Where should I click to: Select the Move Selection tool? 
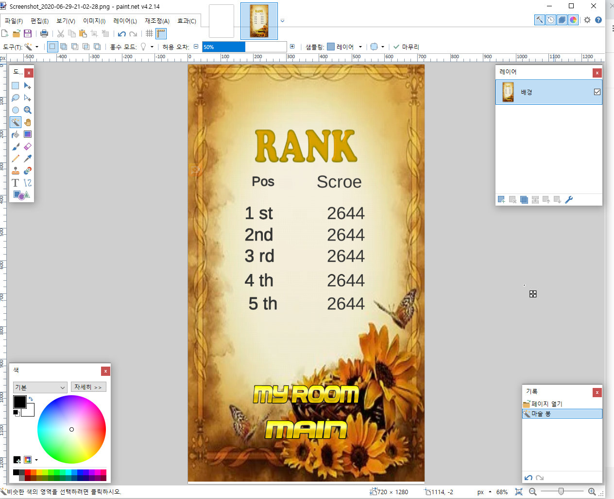click(x=28, y=98)
